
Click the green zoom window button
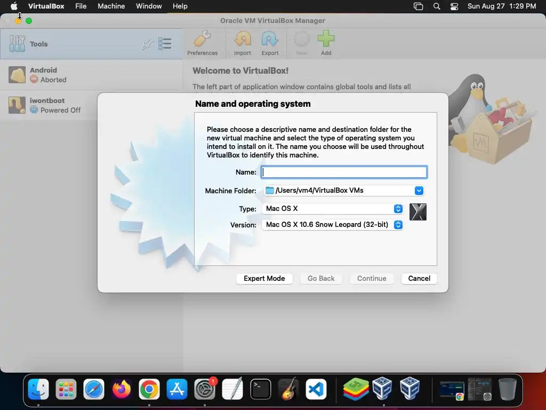[29, 21]
